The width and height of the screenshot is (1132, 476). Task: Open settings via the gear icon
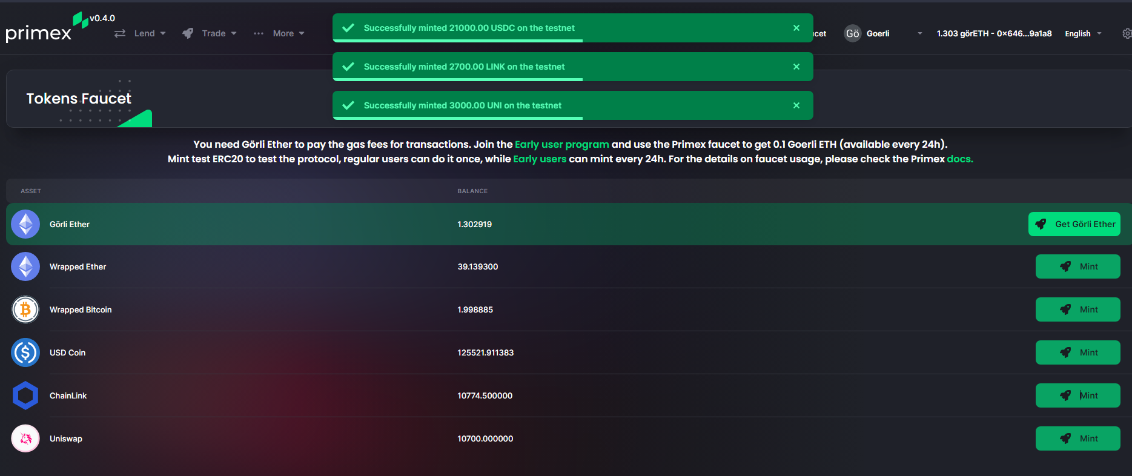(x=1127, y=34)
